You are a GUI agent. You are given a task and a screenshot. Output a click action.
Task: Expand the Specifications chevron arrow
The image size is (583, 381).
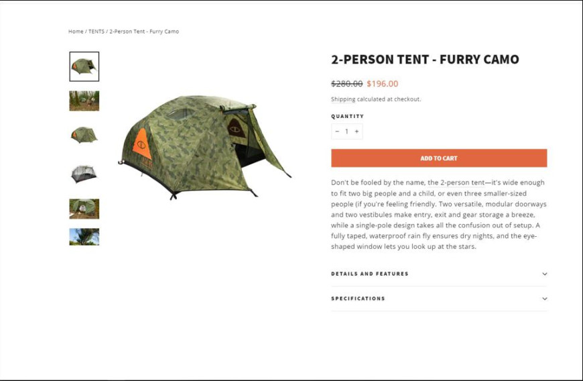544,298
